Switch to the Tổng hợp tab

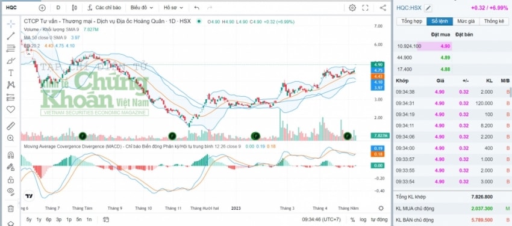pos(411,22)
